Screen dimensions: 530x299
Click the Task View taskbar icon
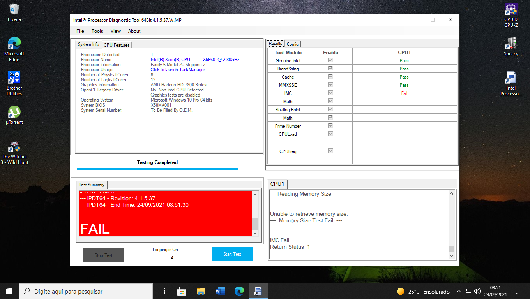click(162, 291)
